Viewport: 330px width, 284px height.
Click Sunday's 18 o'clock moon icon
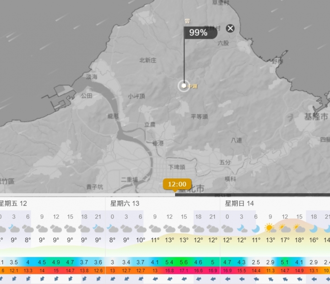tap(313, 228)
